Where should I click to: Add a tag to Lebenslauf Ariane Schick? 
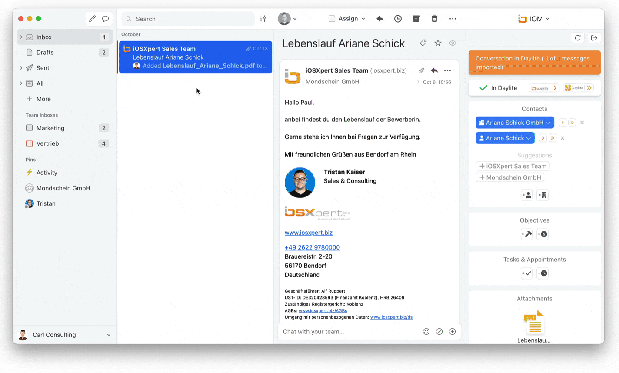(x=423, y=43)
